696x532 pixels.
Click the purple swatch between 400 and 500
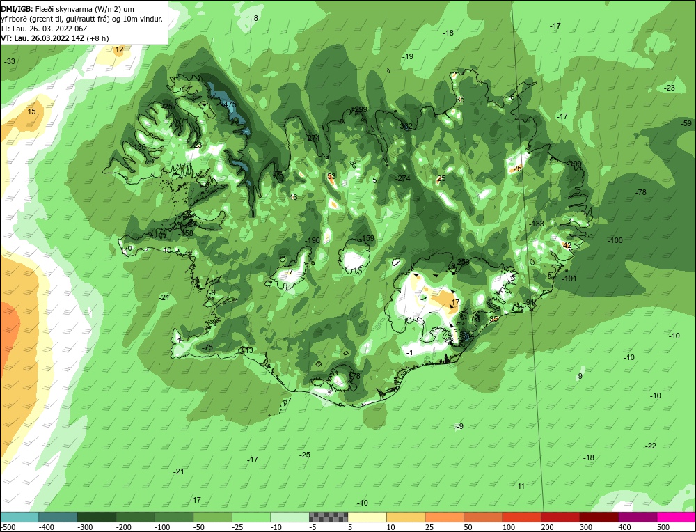coord(638,517)
